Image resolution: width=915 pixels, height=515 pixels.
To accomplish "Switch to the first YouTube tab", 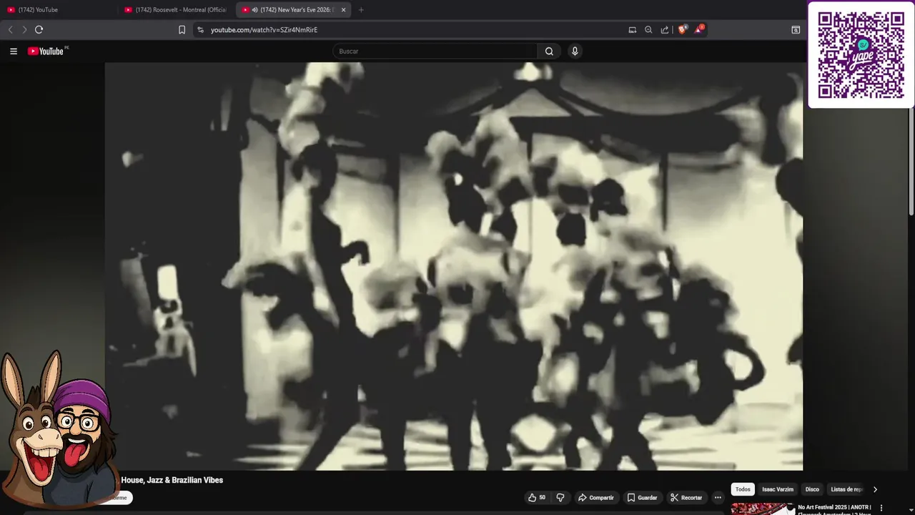I will tap(59, 9).
